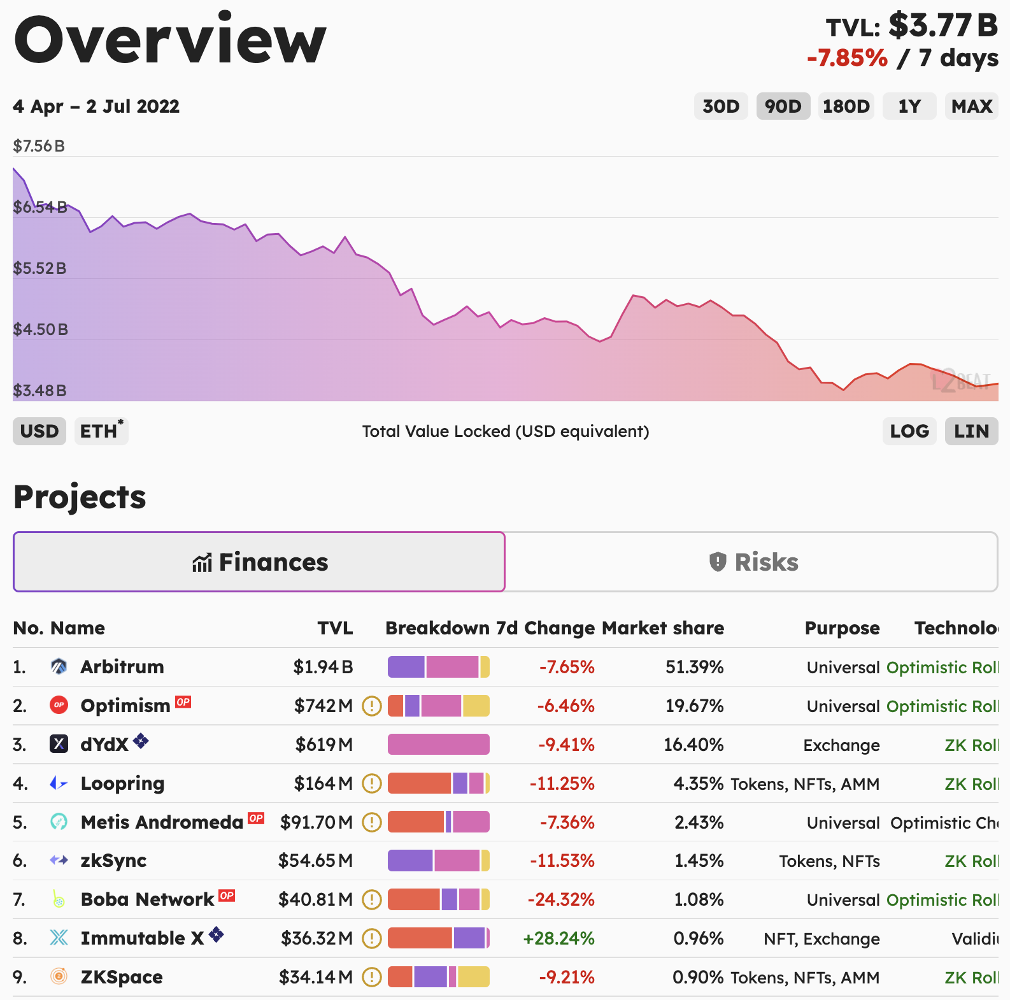Click the StarkEx badge next to dYdX

[x=141, y=741]
